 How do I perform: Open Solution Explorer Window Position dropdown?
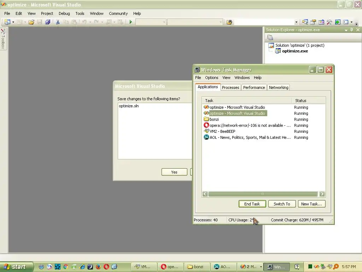point(346,30)
